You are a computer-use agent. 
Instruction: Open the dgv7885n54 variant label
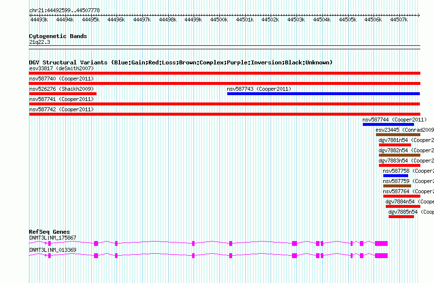pyautogui.click(x=403, y=212)
